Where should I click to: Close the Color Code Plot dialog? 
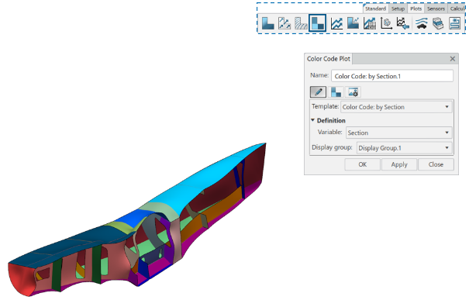pos(453,59)
